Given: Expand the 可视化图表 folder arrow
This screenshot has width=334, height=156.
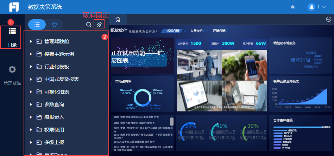Looking at the screenshot, I should [31, 92].
